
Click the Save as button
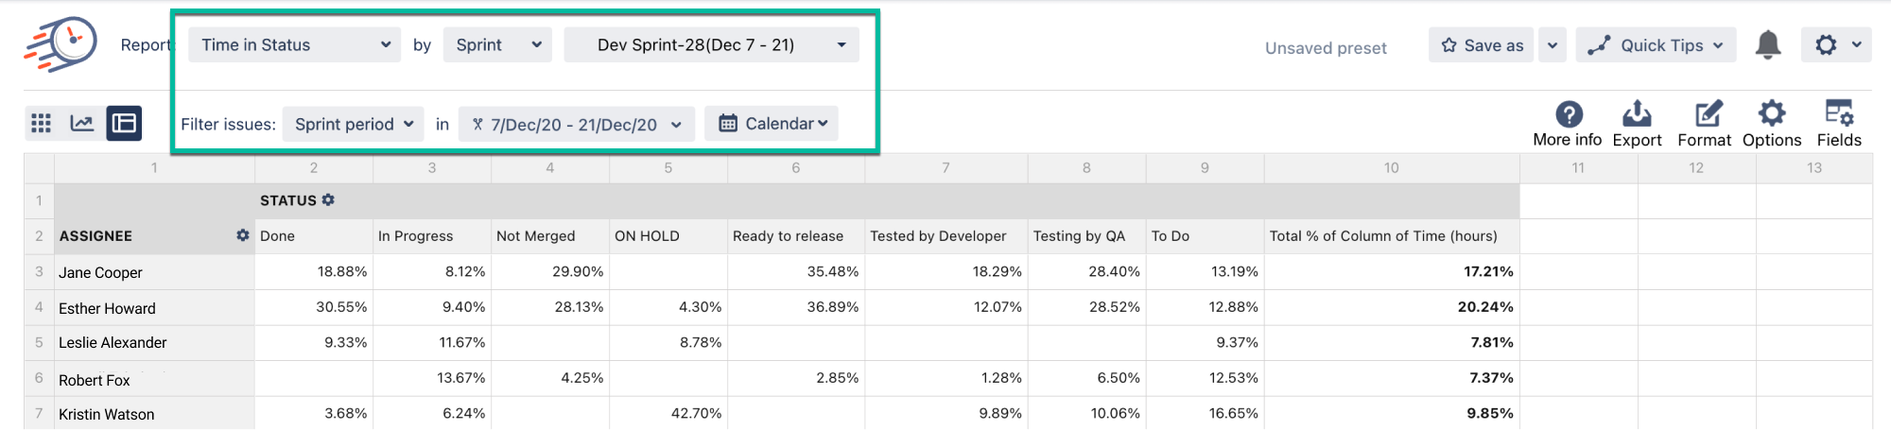pyautogui.click(x=1482, y=45)
